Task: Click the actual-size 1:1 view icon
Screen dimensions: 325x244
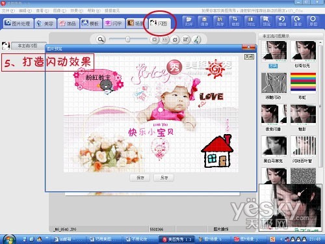Action: tap(164, 40)
